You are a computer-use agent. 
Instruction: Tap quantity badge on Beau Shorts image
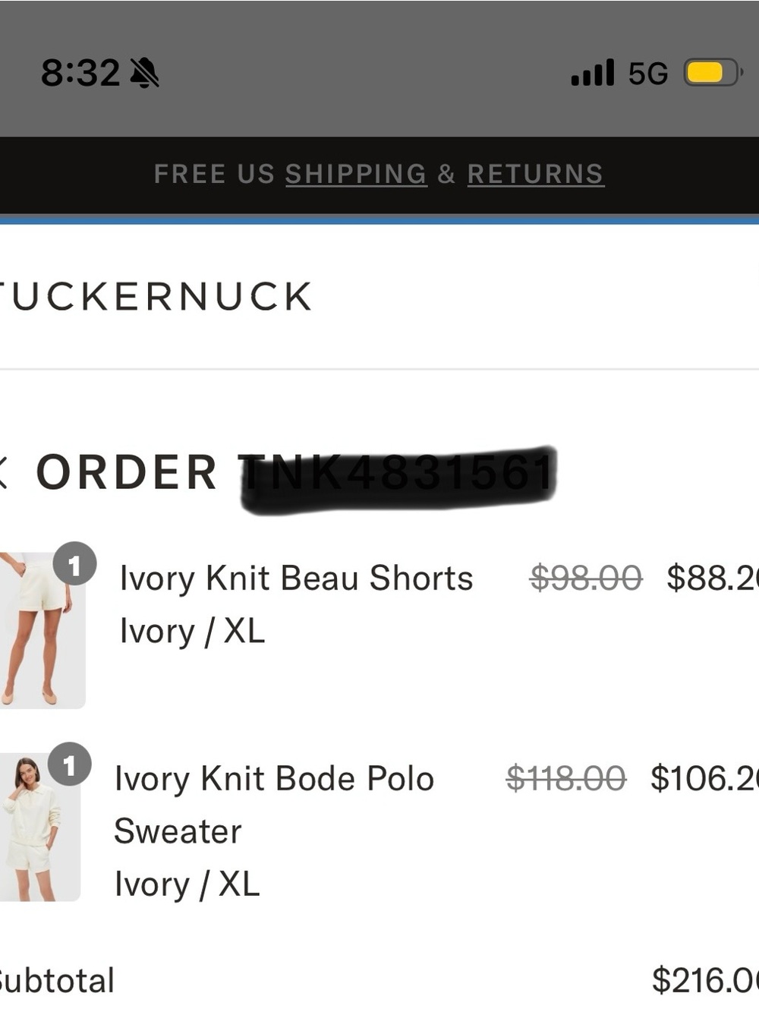click(74, 564)
